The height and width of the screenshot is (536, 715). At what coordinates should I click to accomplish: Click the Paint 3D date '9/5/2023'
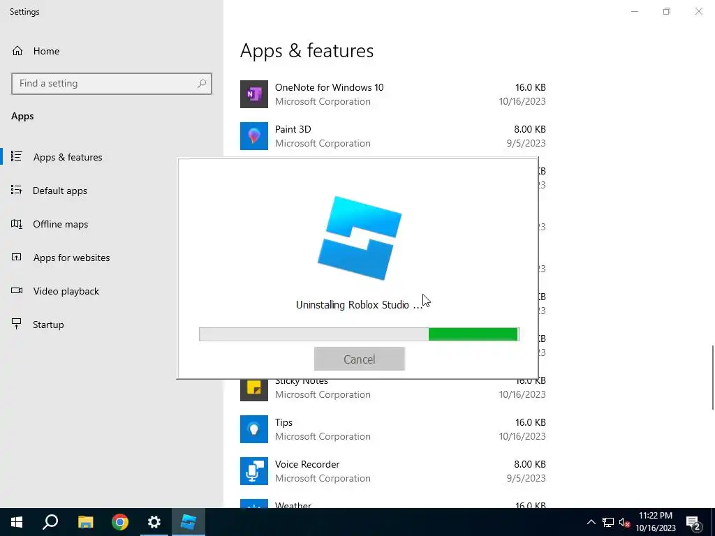pyautogui.click(x=526, y=143)
